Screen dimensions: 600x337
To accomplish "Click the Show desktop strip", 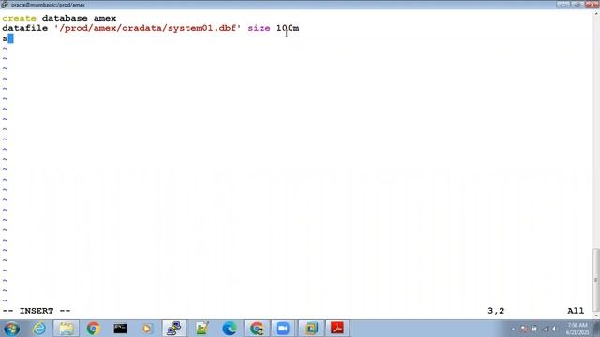I will point(596,329).
